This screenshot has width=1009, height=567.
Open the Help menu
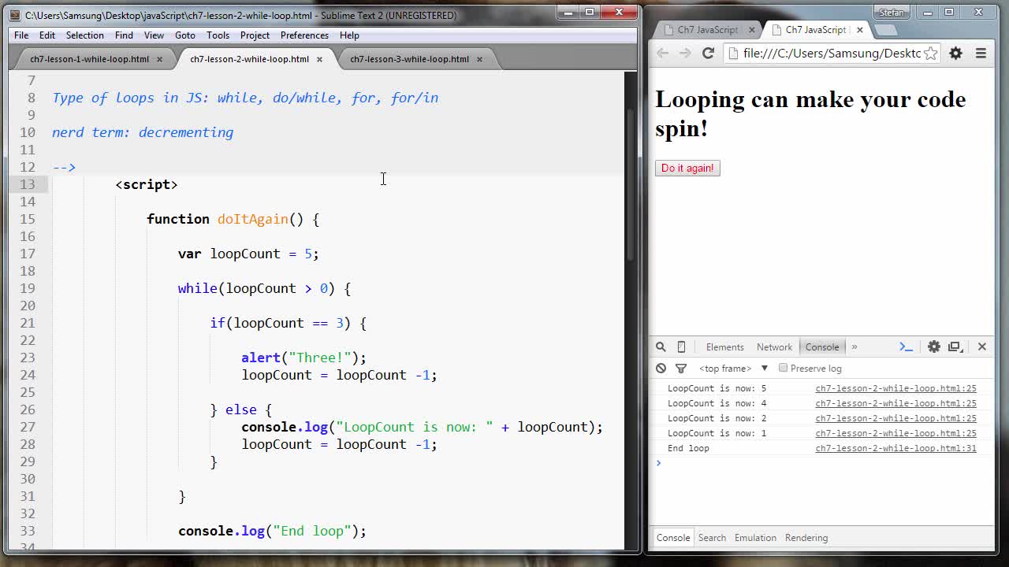pyautogui.click(x=349, y=35)
